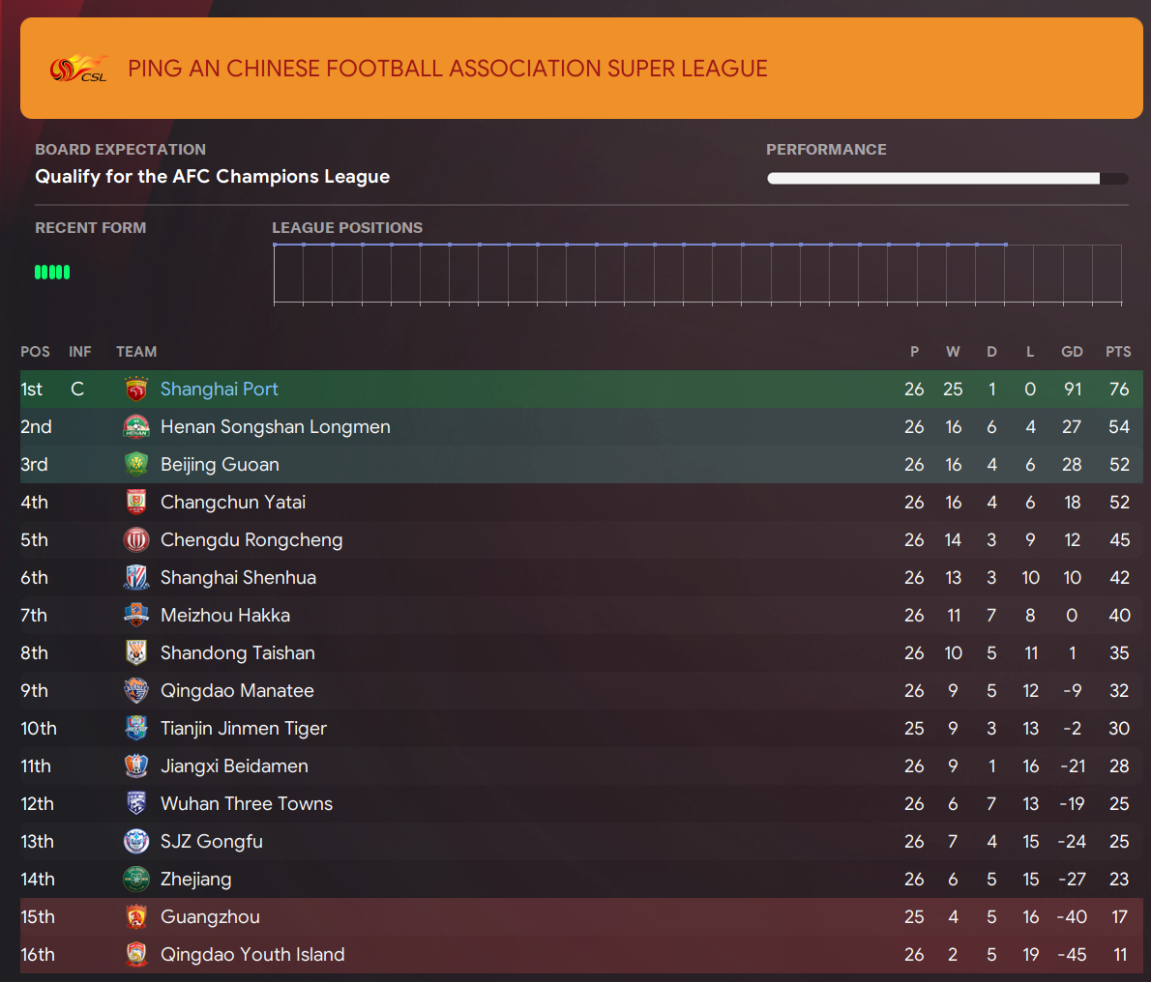
Task: Click the Guangzhou club badge
Action: pos(135,916)
